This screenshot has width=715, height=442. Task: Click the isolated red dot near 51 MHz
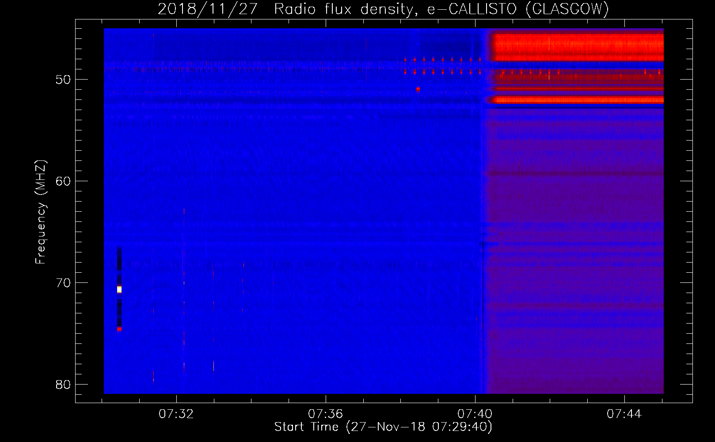pyautogui.click(x=418, y=89)
